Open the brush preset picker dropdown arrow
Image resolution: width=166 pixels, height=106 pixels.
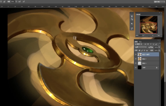(x=1, y=2)
